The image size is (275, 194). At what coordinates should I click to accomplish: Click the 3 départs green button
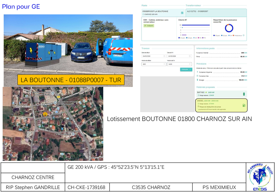[149, 26]
